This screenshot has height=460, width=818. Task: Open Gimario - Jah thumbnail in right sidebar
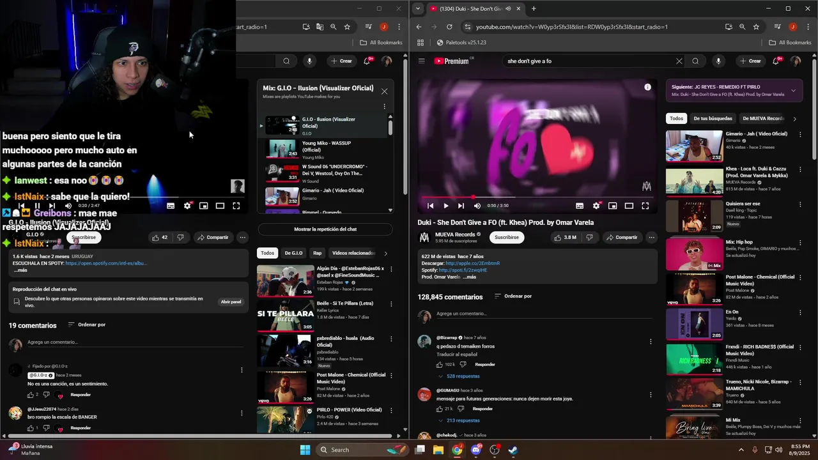click(694, 146)
